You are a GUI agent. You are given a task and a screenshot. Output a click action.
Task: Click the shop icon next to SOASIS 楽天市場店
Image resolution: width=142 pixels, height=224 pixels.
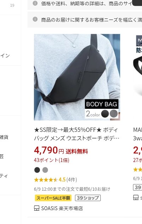[x=37, y=208]
